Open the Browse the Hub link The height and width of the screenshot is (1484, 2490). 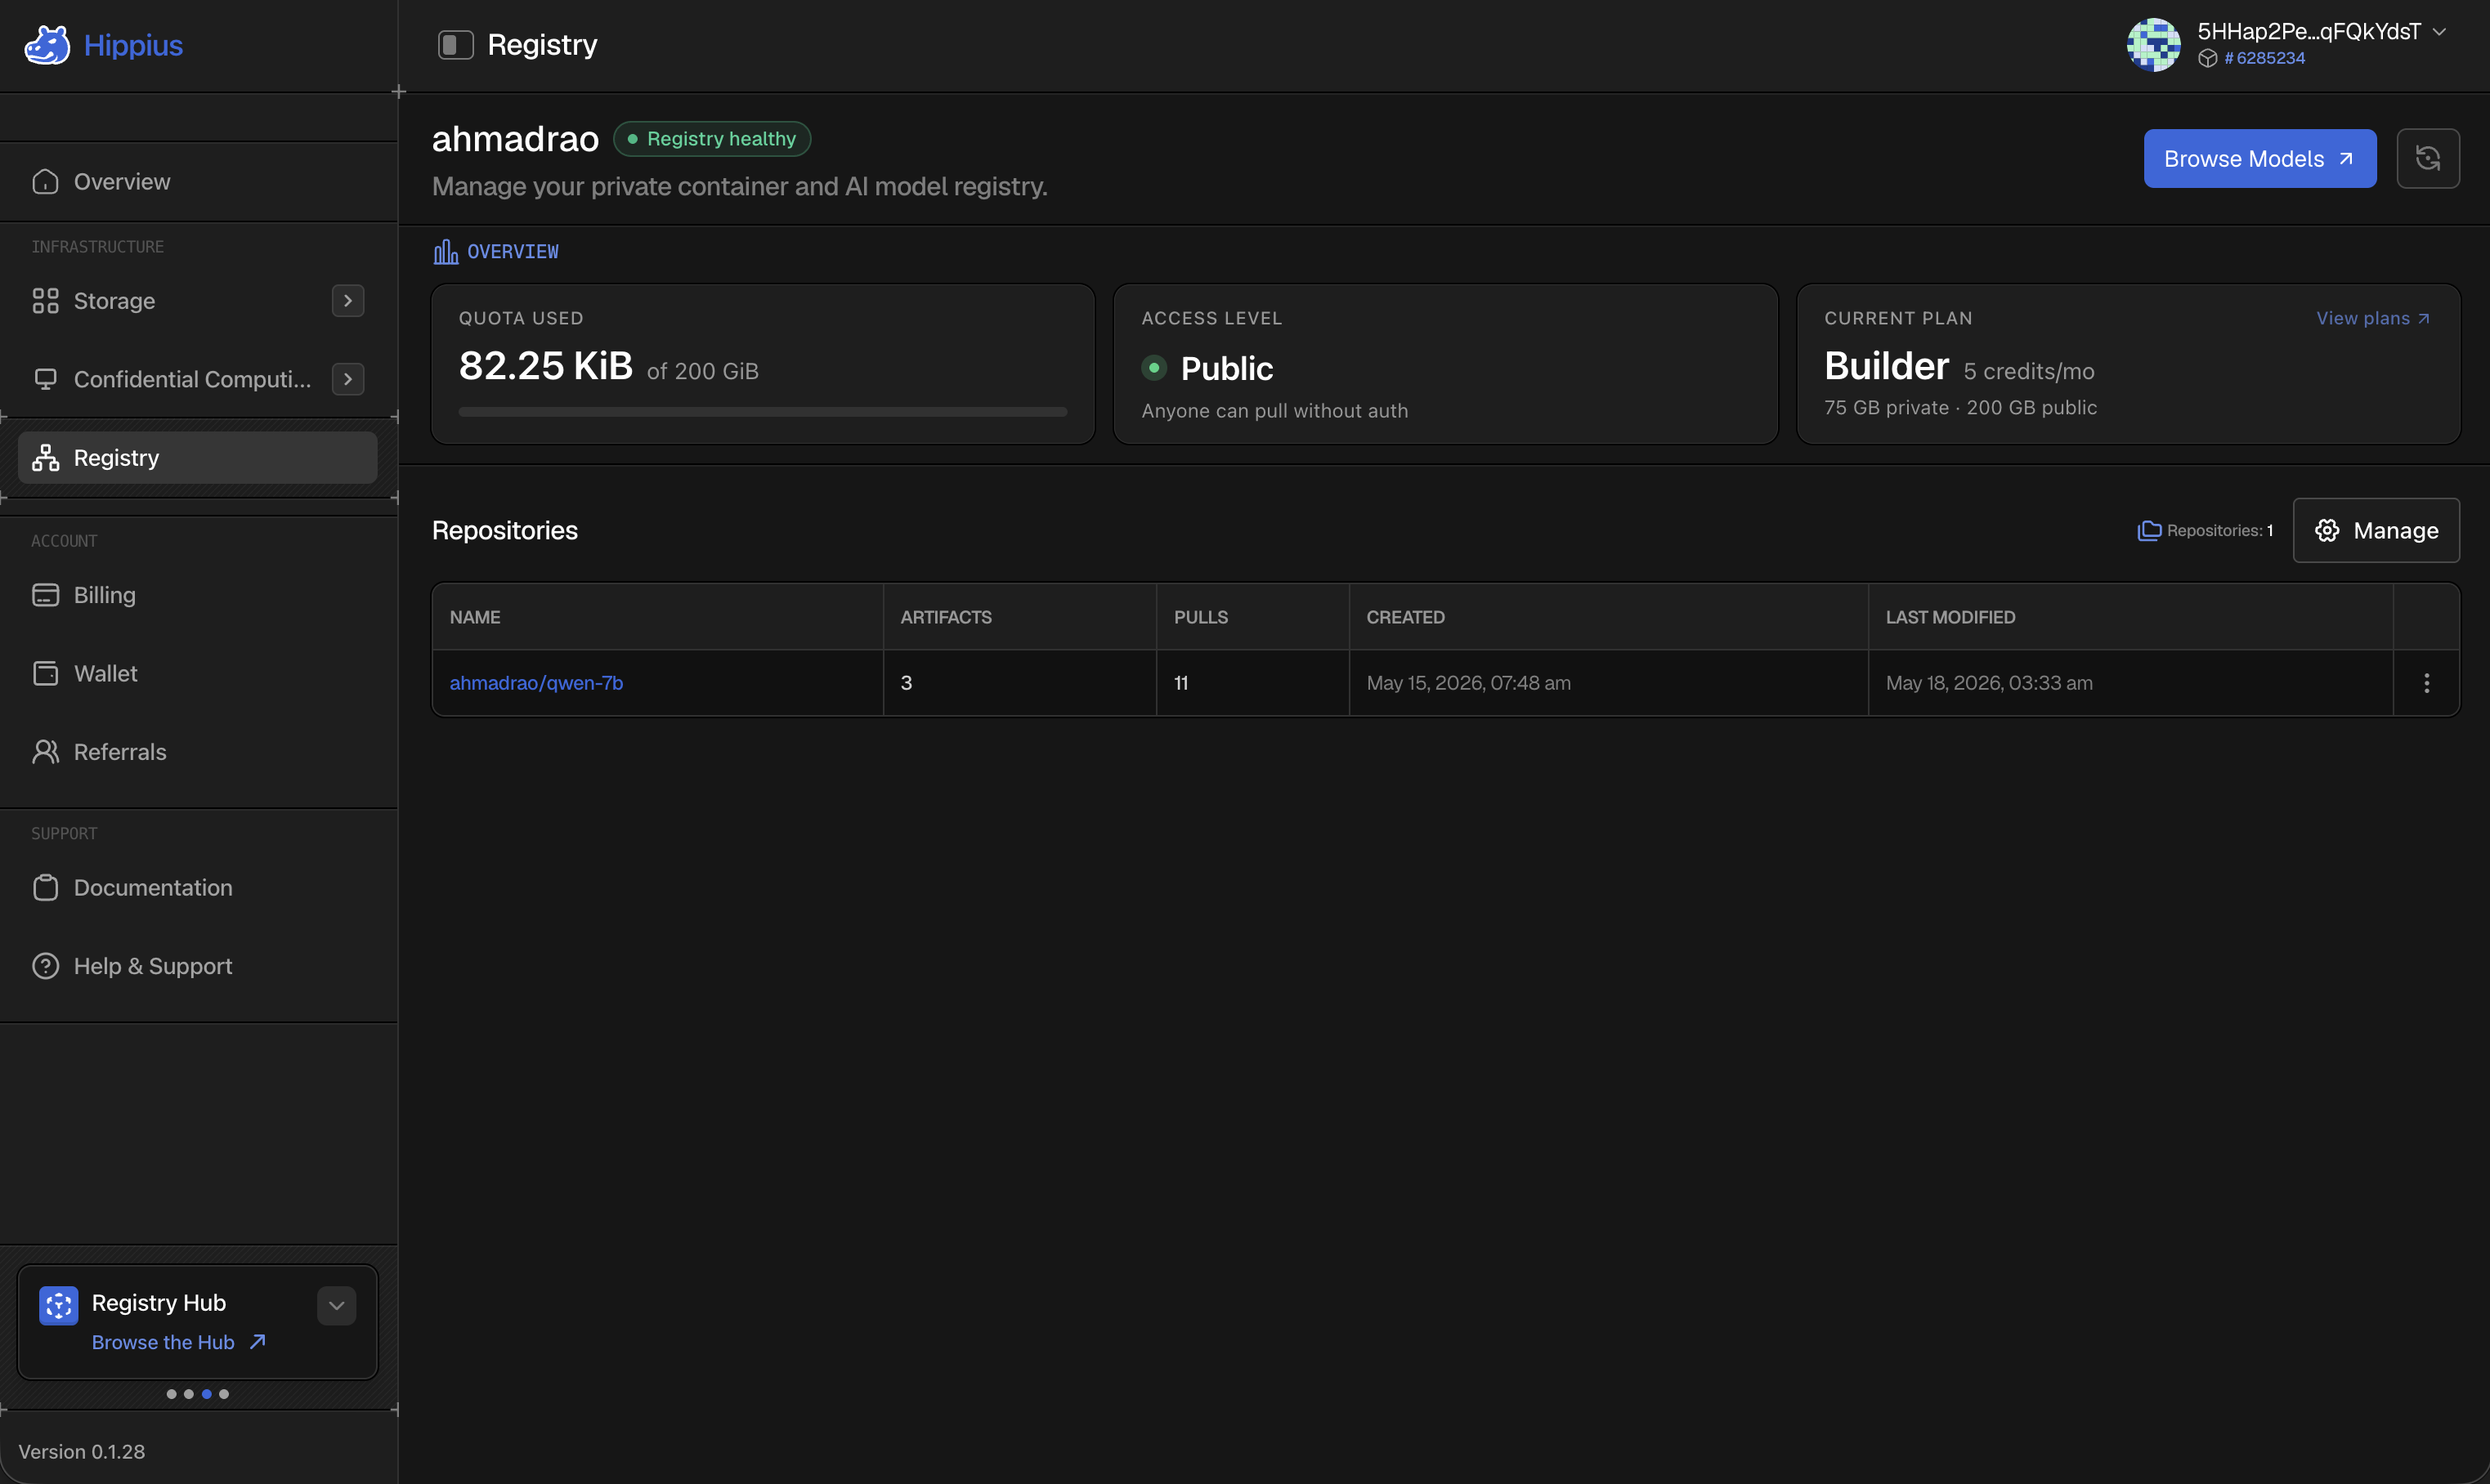coord(178,1342)
